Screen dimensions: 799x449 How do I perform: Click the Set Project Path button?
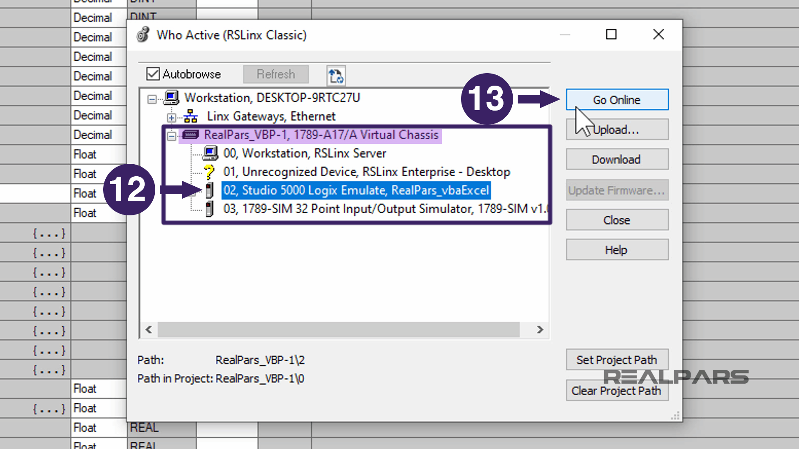click(617, 360)
